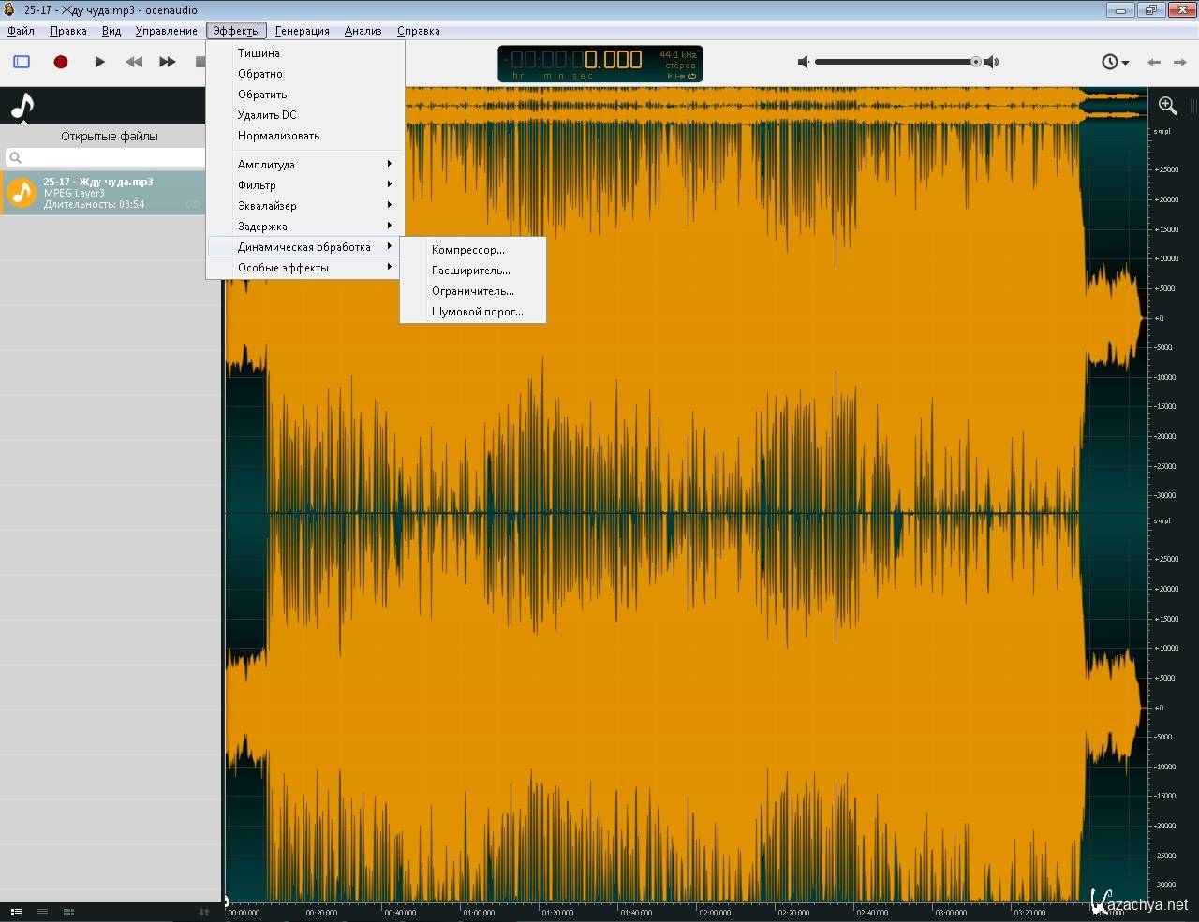Click the Rewind button

(x=134, y=62)
